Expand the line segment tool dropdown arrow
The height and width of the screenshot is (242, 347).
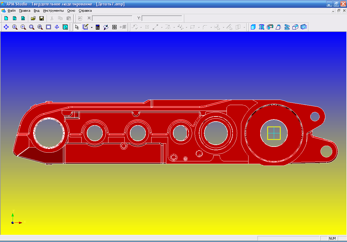point(162,27)
